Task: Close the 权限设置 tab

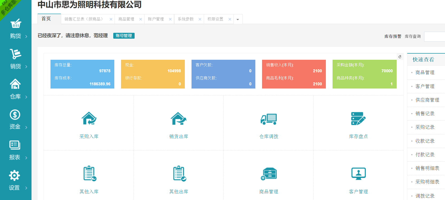Action: pos(230,19)
